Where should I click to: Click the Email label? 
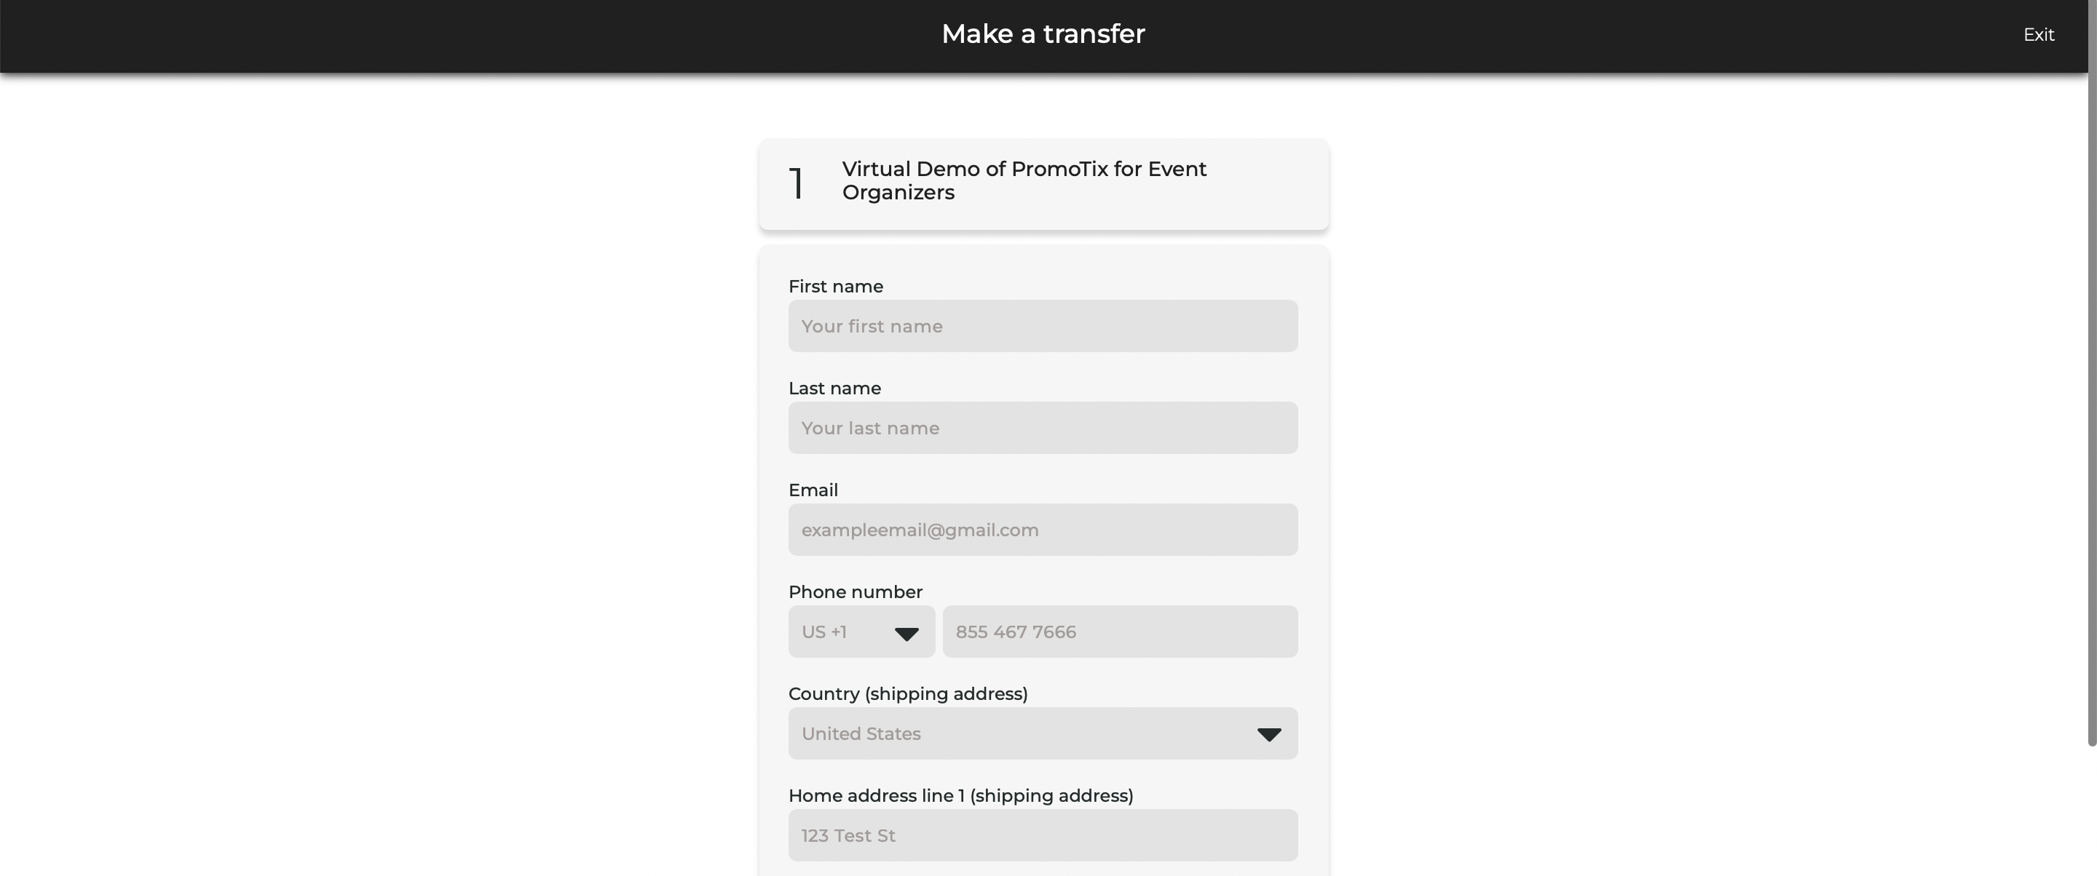(813, 490)
